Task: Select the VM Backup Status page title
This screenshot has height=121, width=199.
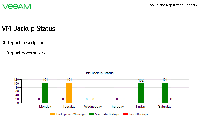Action: 29,28
